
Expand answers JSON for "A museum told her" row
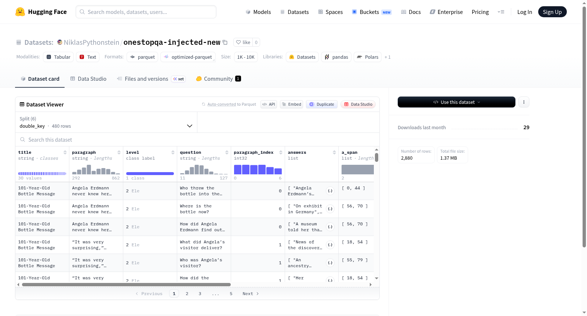click(330, 227)
